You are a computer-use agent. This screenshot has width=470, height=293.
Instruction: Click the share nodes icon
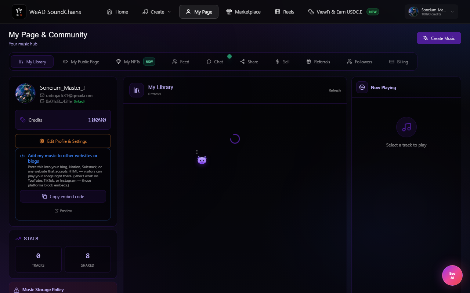point(242,62)
